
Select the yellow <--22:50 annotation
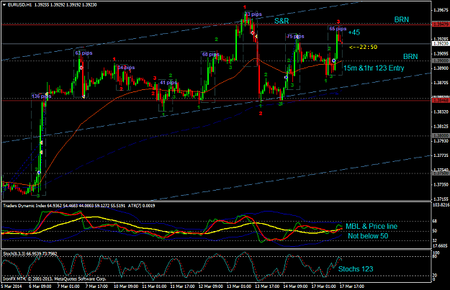pyautogui.click(x=363, y=47)
